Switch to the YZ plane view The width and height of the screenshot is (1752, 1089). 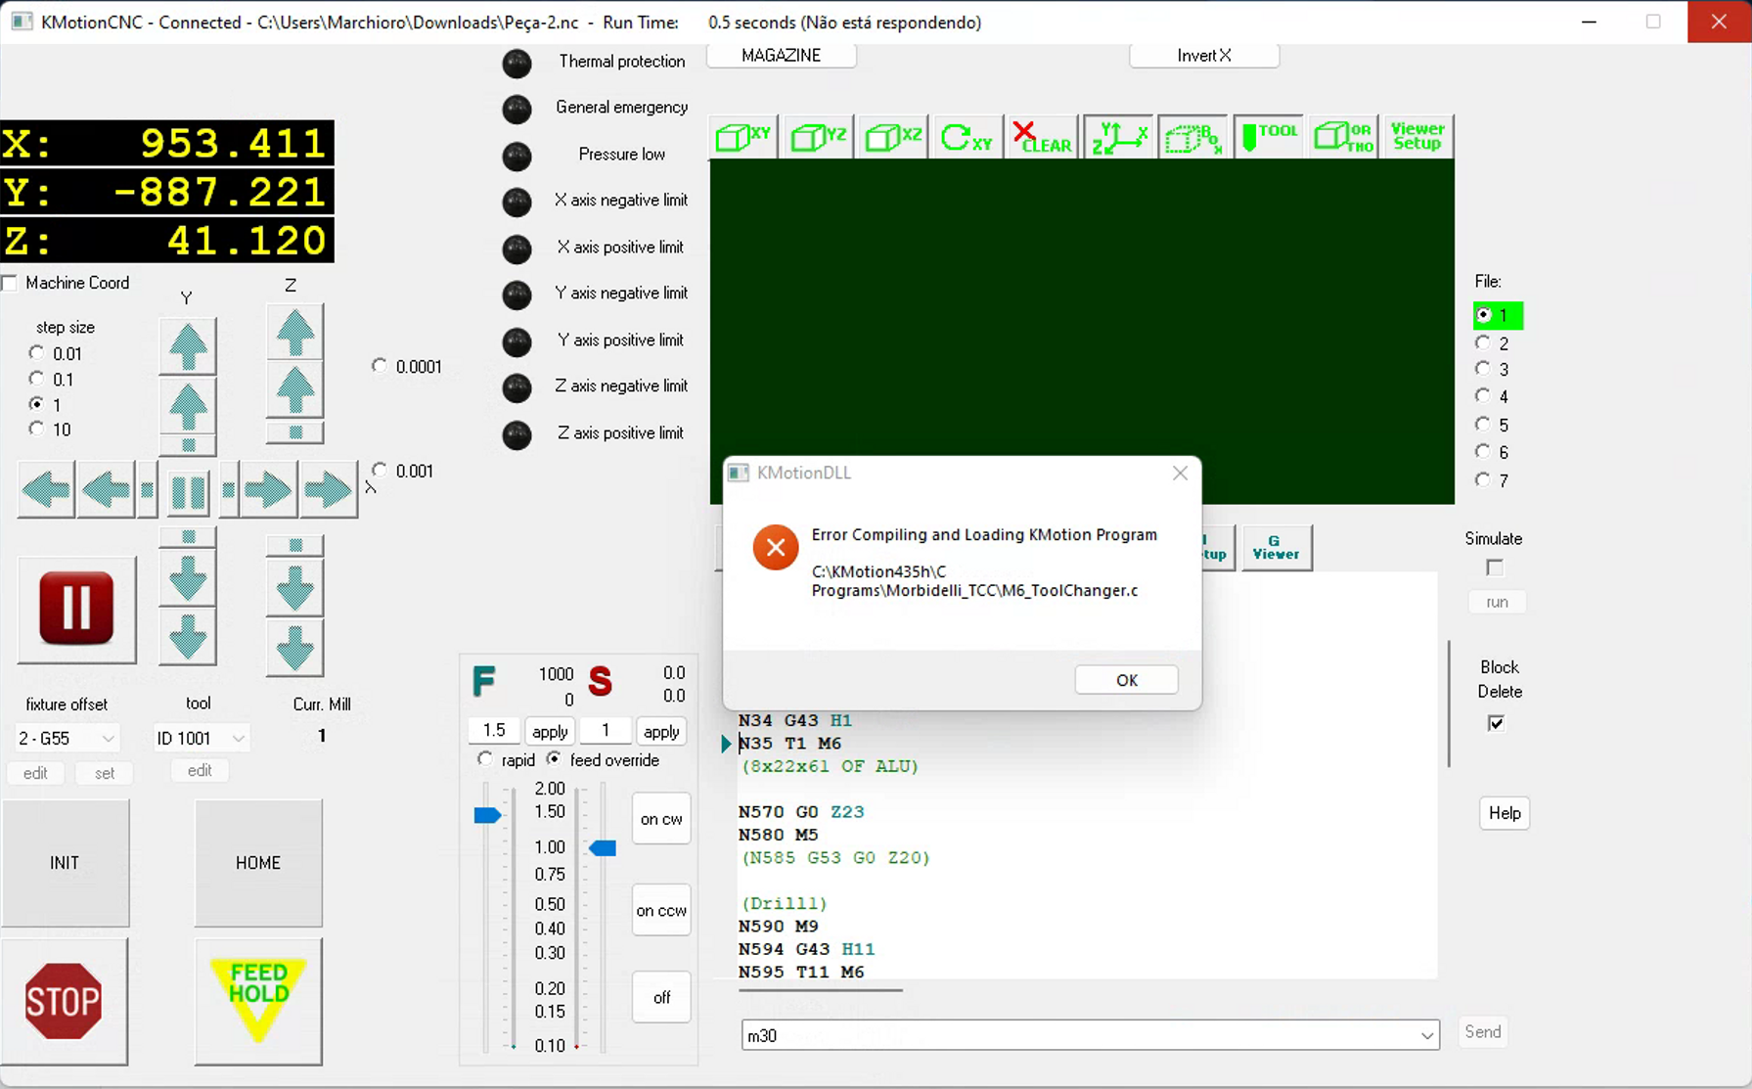point(819,137)
